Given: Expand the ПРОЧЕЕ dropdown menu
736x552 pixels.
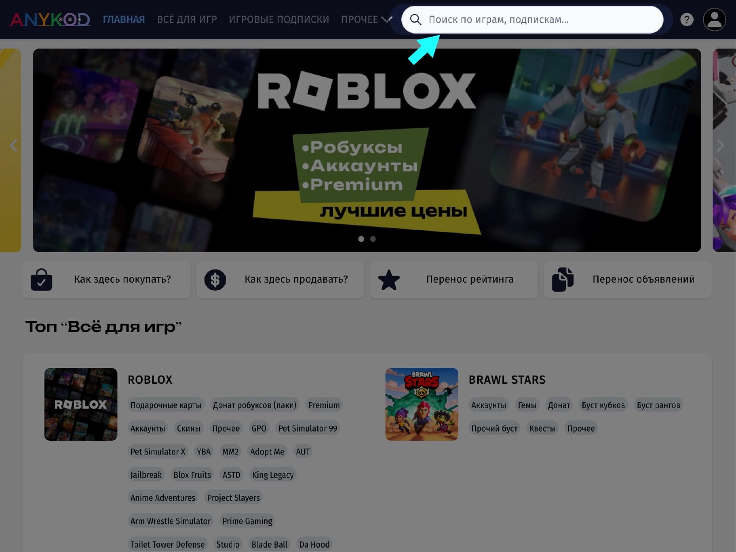Looking at the screenshot, I should [366, 19].
